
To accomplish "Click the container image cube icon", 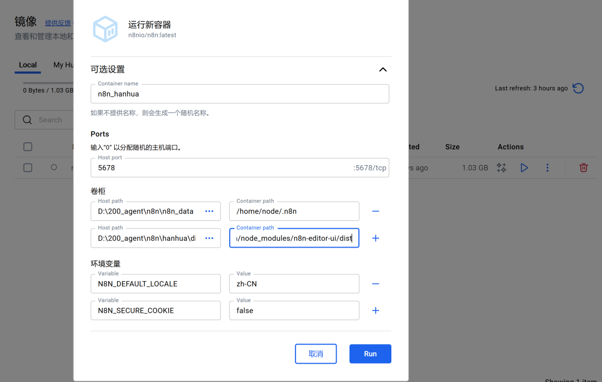I will coord(105,29).
